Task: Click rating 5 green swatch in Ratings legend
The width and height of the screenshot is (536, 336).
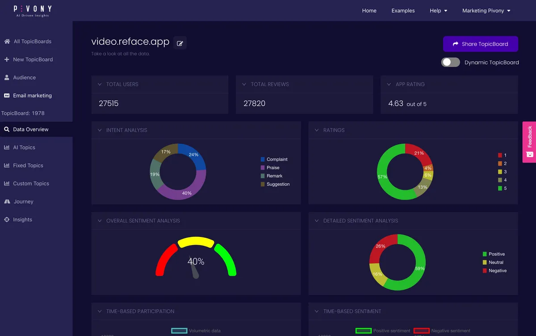Action: pos(500,188)
